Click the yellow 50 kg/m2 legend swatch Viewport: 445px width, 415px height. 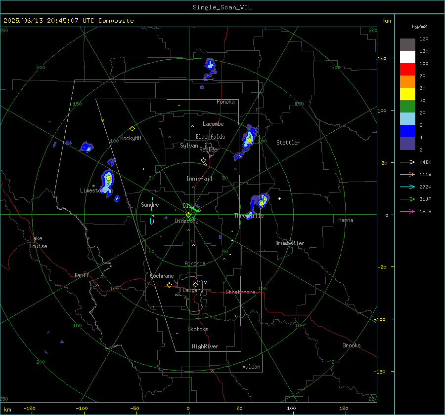click(x=407, y=94)
